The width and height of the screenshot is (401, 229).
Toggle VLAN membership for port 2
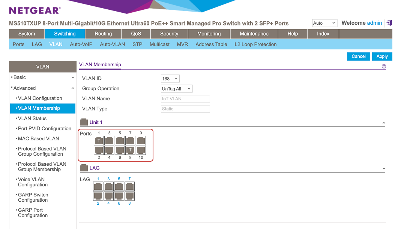[99, 150]
